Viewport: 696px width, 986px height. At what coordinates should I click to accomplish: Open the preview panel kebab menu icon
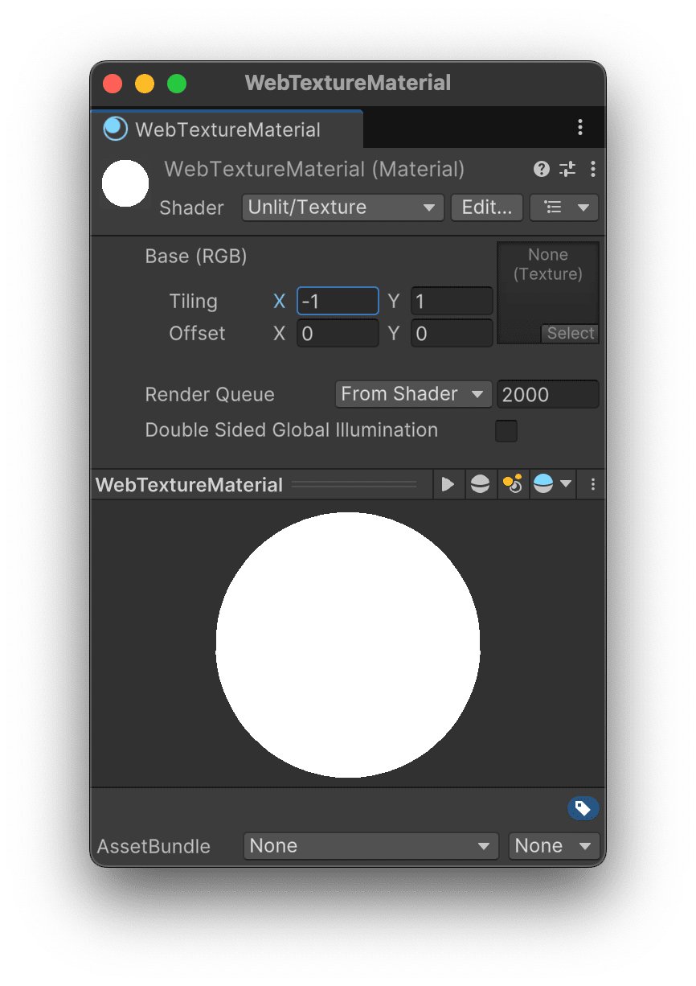tap(592, 484)
